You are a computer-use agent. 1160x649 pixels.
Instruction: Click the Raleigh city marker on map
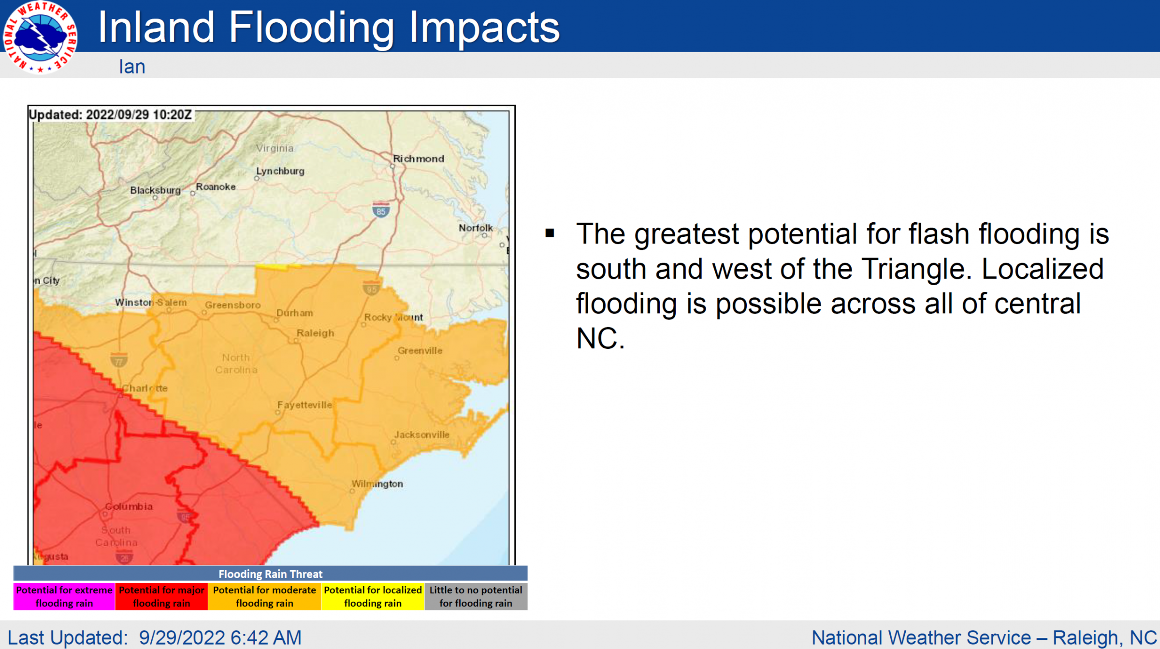[296, 341]
